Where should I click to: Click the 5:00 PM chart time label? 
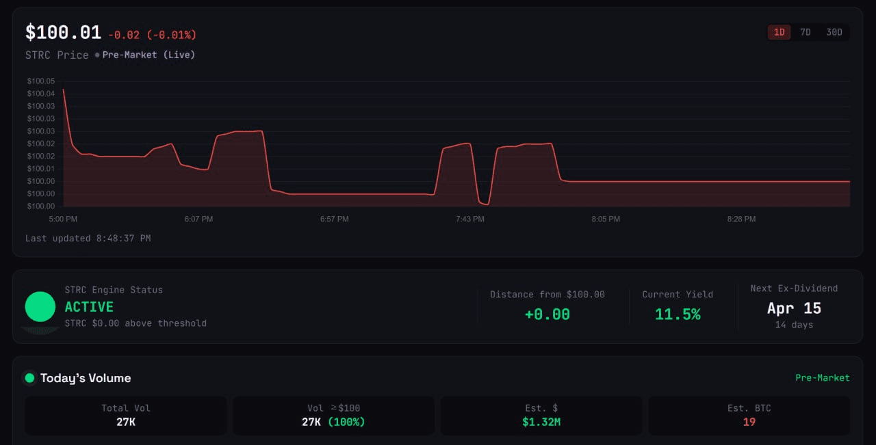(63, 219)
